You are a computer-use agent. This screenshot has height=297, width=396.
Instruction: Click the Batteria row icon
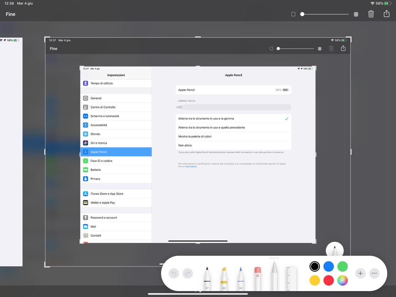(x=86, y=170)
